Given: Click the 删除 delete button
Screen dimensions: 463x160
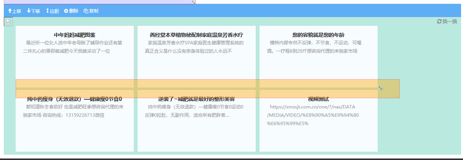Looking at the screenshot, I should [71, 11].
